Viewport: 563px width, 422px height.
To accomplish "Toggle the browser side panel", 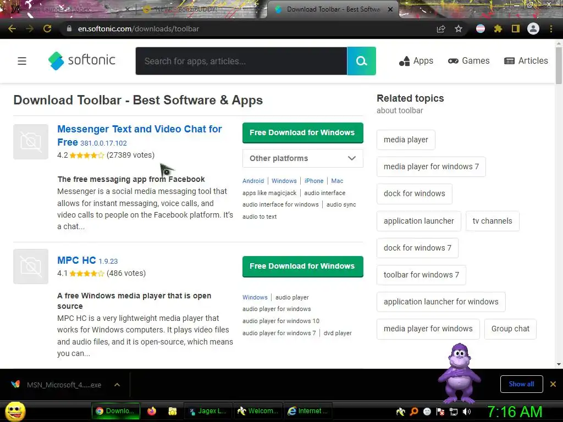I will [x=516, y=29].
